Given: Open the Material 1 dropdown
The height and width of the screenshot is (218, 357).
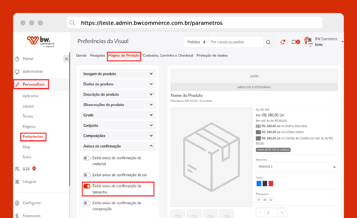Looking at the screenshot, I should (296, 167).
